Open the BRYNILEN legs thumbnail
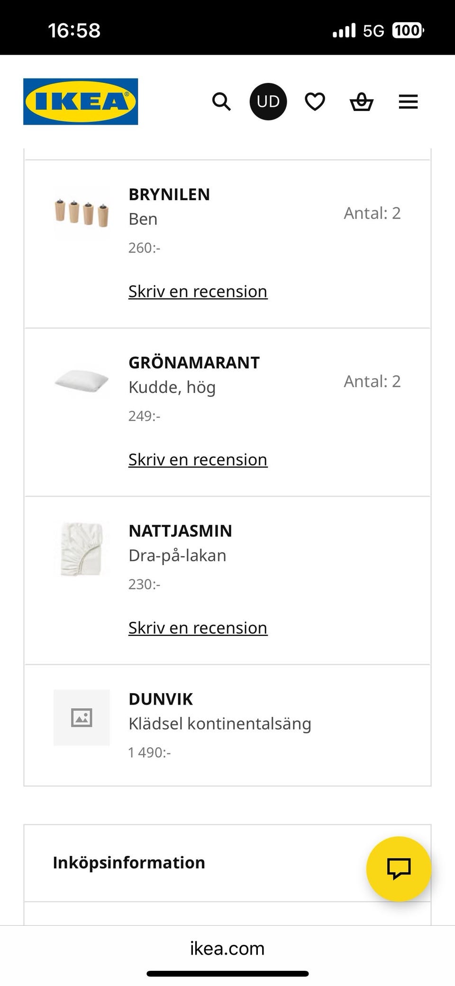This screenshot has height=986, width=455. (82, 213)
